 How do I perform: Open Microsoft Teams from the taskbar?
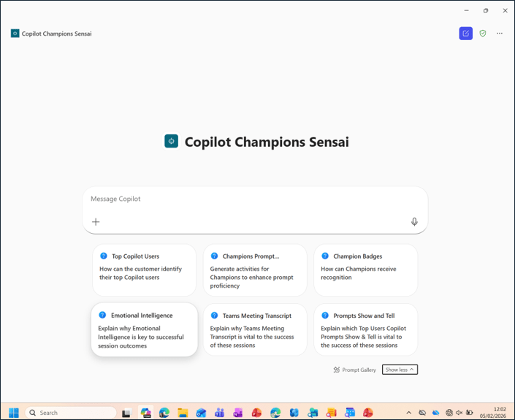pos(219,413)
